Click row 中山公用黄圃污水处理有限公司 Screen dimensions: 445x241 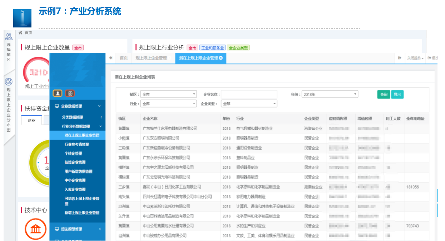(273, 226)
